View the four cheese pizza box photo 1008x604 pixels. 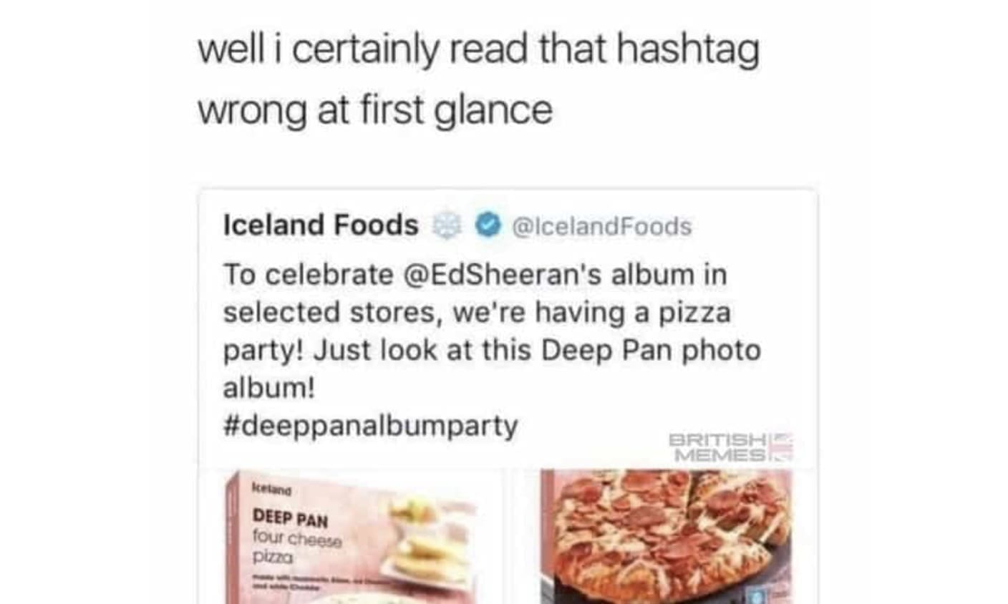click(x=364, y=537)
